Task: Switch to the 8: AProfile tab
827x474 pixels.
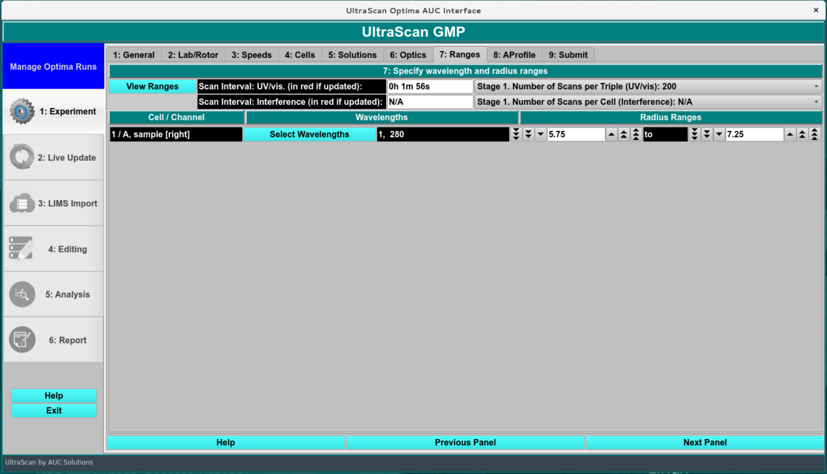Action: point(514,55)
